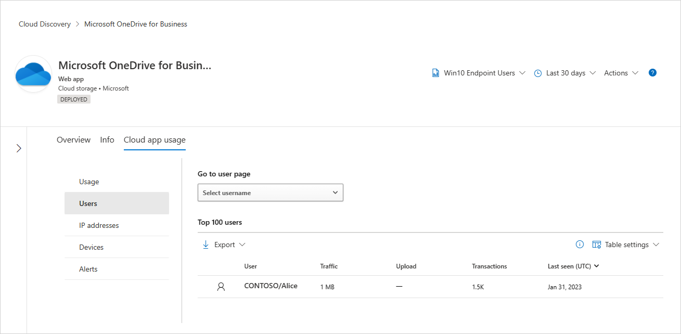Screen dimensions: 681x334
Task: Click the download arrow icon on Export
Action: point(205,244)
